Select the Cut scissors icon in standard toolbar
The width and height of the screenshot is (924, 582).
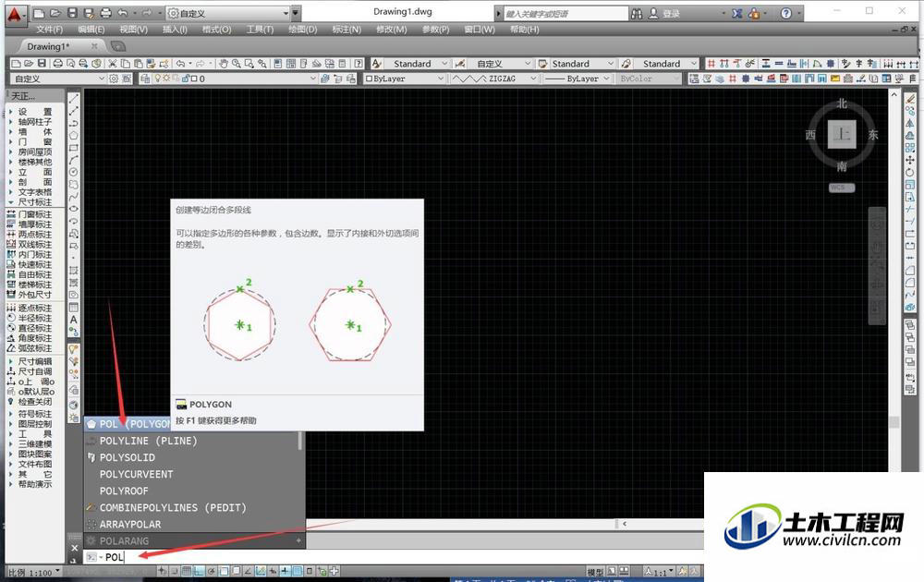(x=113, y=64)
